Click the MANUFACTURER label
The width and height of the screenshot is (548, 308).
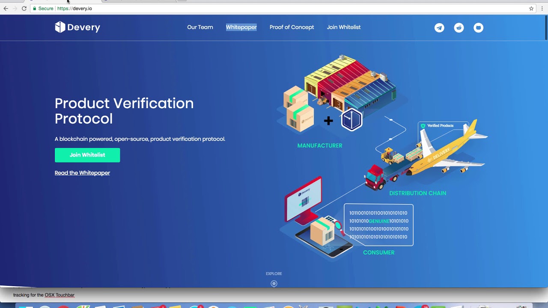pos(320,146)
